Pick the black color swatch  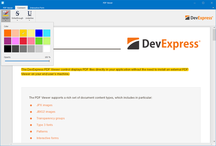[8, 49]
